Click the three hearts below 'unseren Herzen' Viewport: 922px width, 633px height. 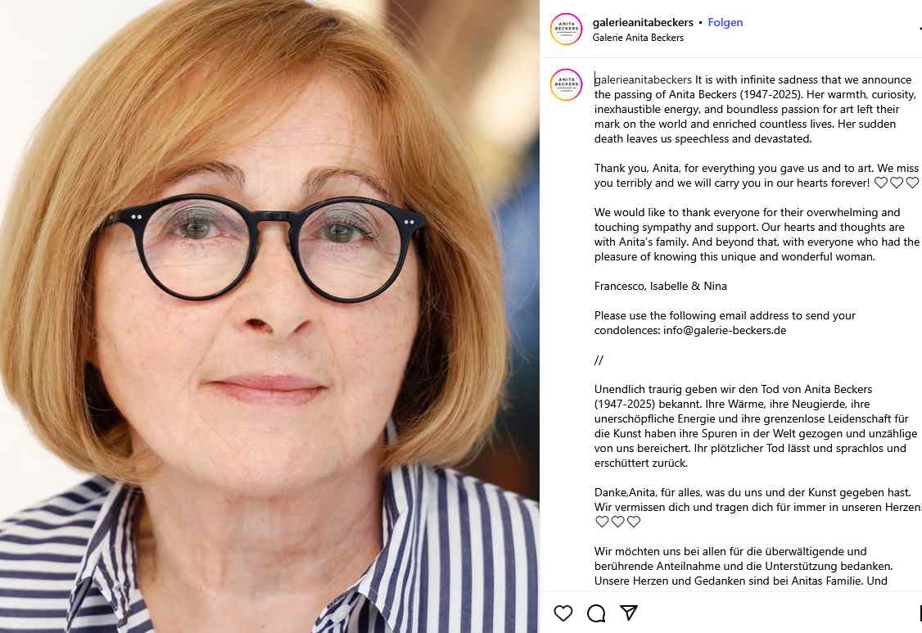coord(617,522)
